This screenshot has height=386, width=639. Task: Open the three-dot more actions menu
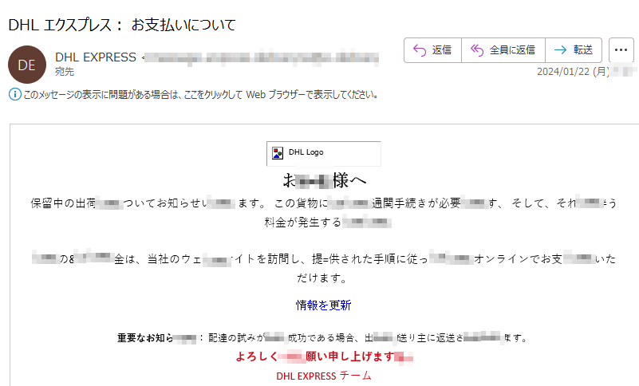[621, 50]
